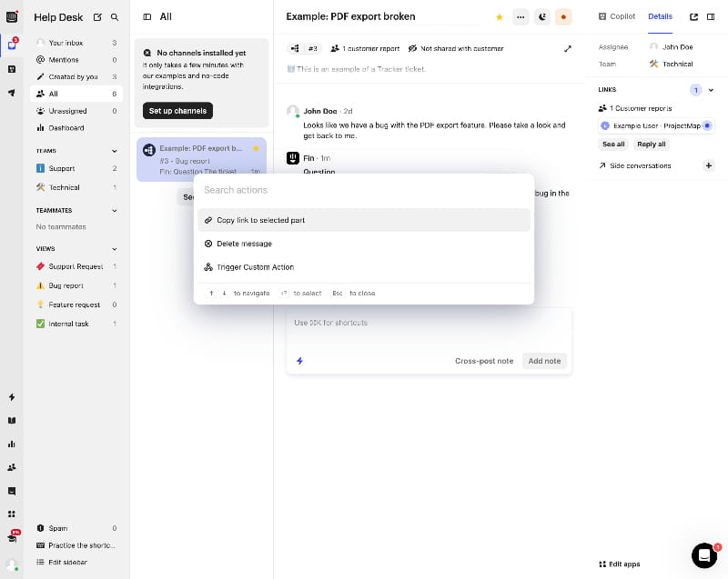Expand the ticket details with the arrow icon

[x=567, y=49]
